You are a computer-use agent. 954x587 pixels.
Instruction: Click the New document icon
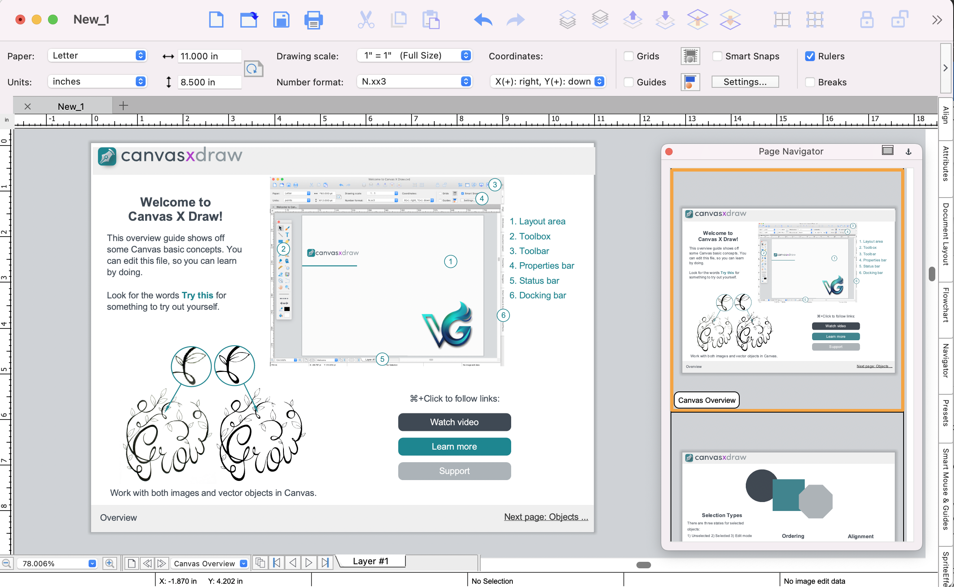coord(216,20)
